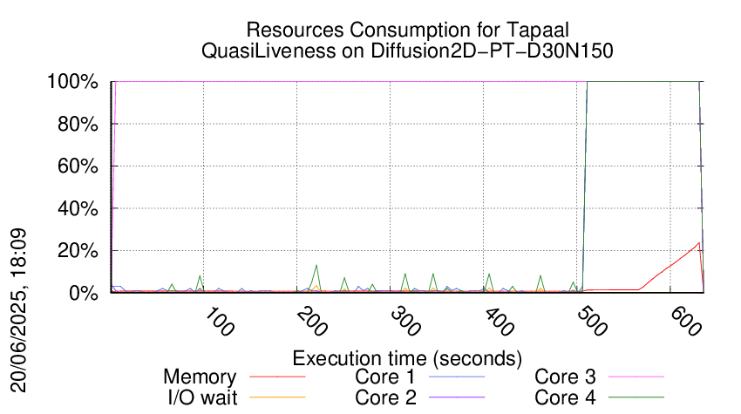Click the red memory peak near 20%

click(699, 243)
